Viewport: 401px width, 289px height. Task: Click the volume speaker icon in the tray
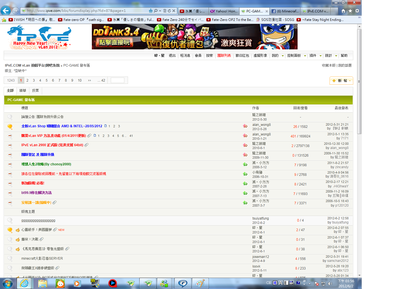coord(330,283)
